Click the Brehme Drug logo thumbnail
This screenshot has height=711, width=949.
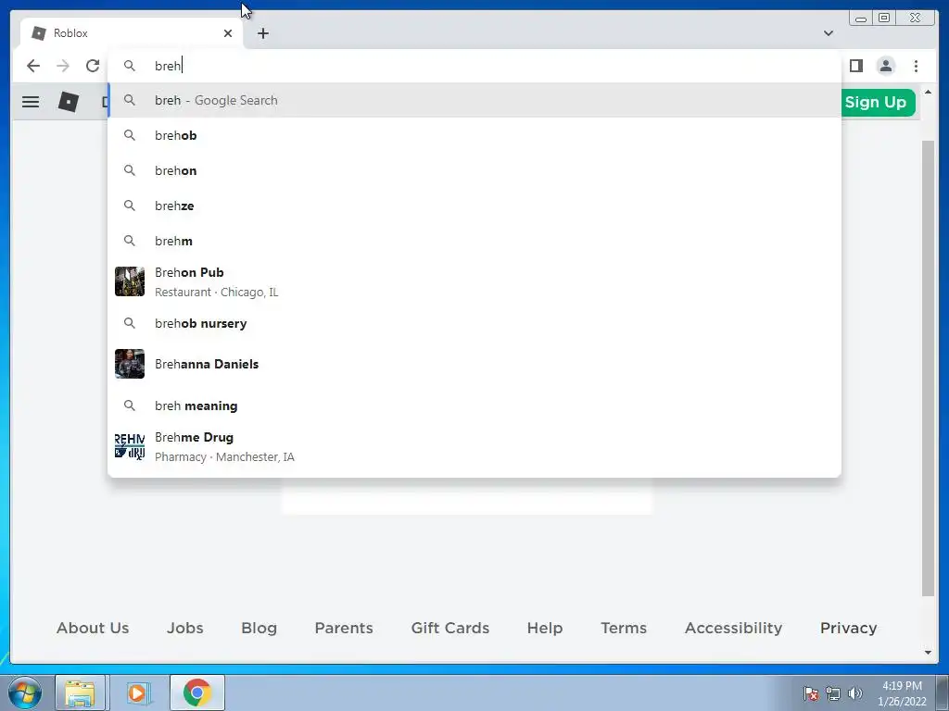(x=130, y=446)
